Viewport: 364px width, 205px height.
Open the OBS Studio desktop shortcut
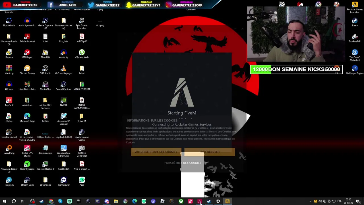tap(45, 70)
